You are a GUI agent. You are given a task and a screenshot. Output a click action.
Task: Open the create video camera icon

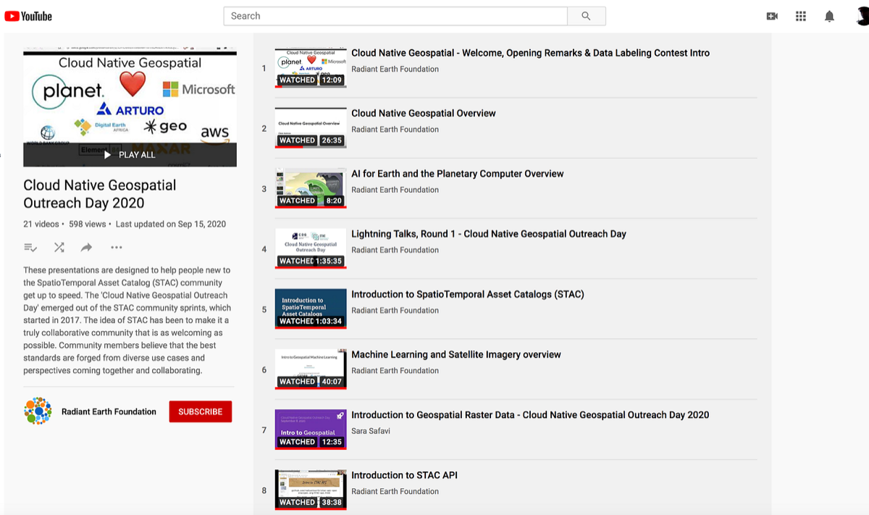tap(772, 16)
